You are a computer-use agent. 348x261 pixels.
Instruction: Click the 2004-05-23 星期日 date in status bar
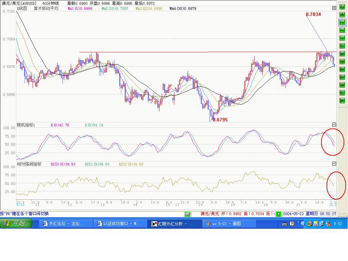coord(300,214)
